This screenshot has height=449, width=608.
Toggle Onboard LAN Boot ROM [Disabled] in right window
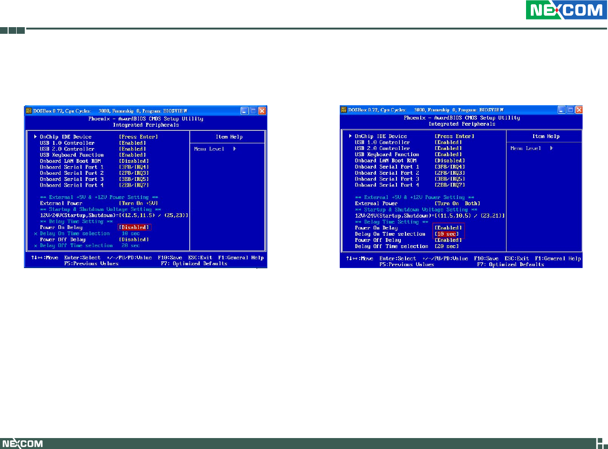449,160
